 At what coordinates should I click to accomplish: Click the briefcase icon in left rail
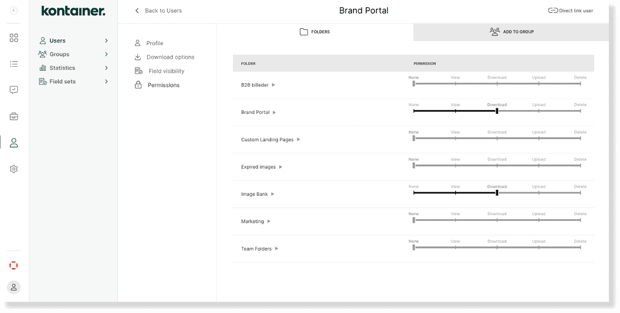click(13, 116)
